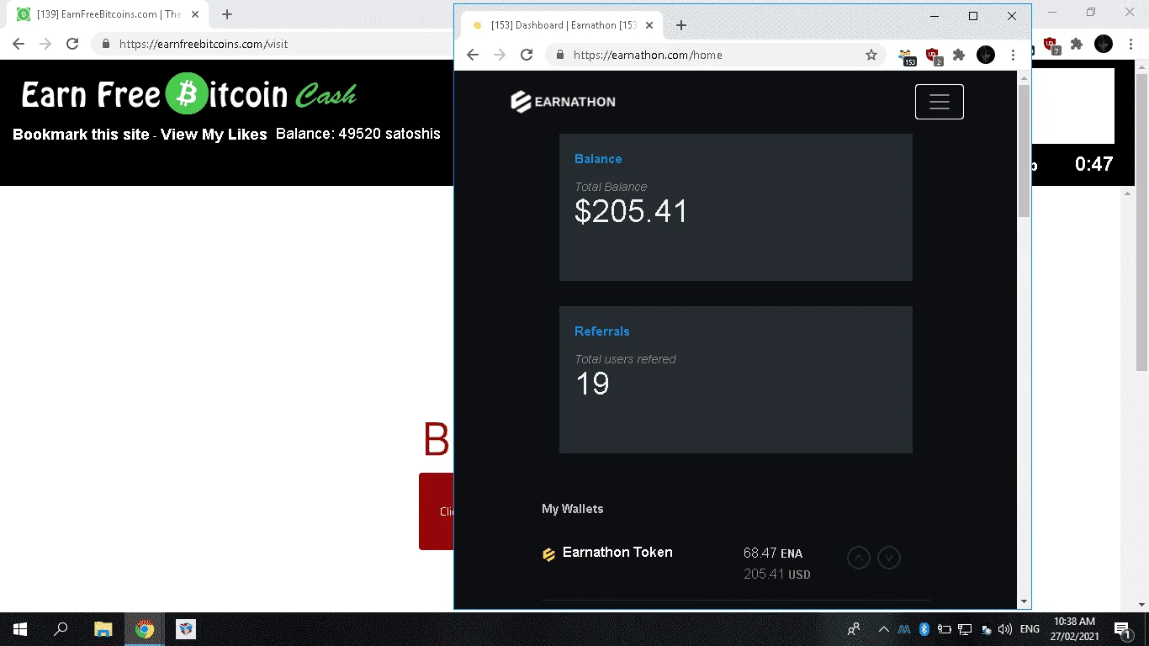Click the 0:47 countdown timer
1149x646 pixels.
[1094, 164]
